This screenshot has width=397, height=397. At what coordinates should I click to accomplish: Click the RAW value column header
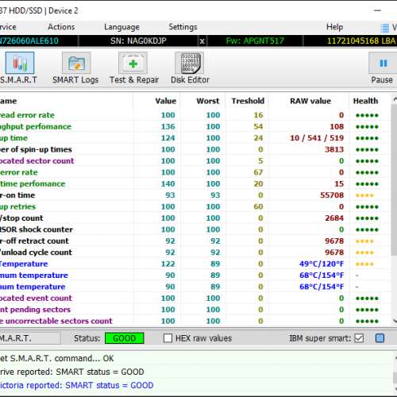310,101
